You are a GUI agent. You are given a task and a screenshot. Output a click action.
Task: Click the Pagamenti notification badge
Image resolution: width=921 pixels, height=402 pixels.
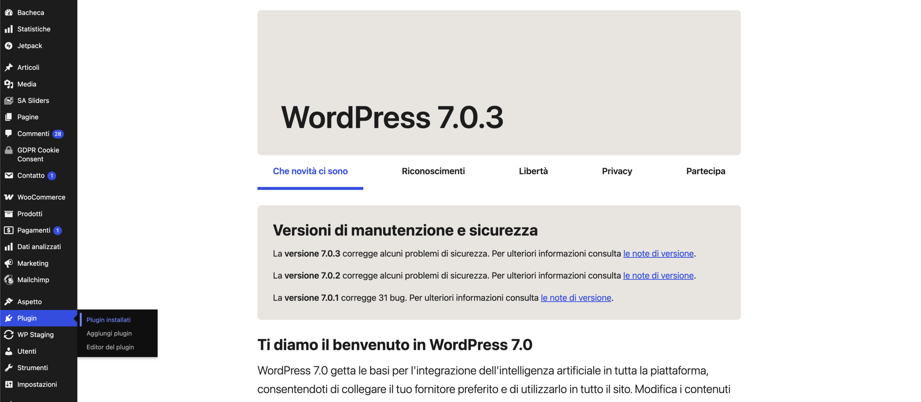point(58,230)
